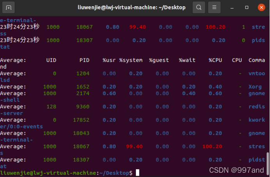Image resolution: width=270 pixels, height=177 pixels.
Task: Click 0.40 %wait value in gnome-shell row
Action: click(x=189, y=93)
